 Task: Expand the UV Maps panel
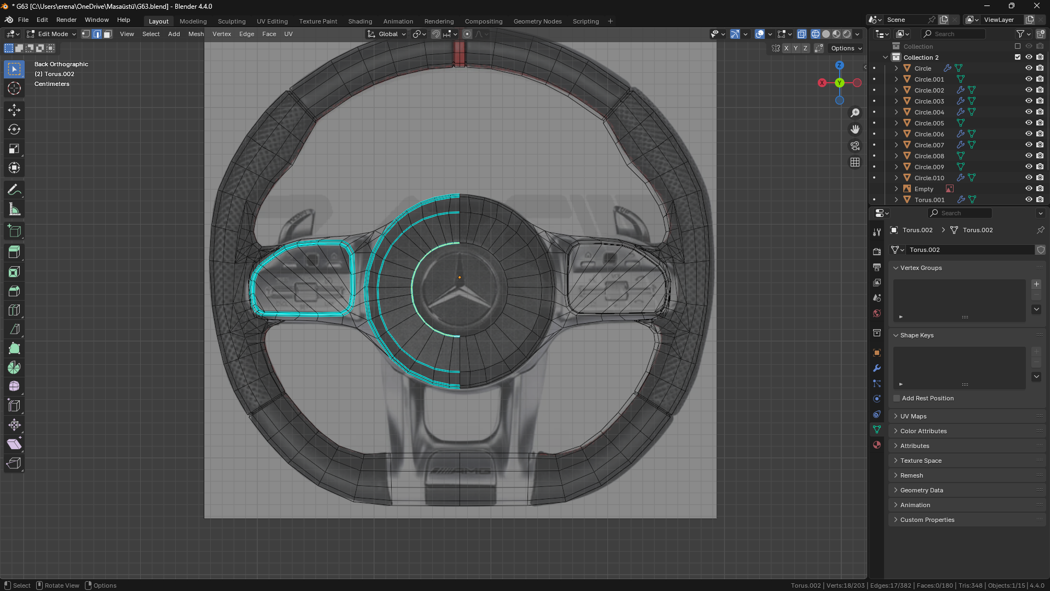point(913,416)
